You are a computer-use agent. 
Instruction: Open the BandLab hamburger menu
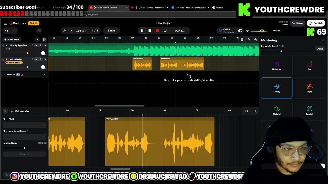pyautogui.click(x=5, y=23)
